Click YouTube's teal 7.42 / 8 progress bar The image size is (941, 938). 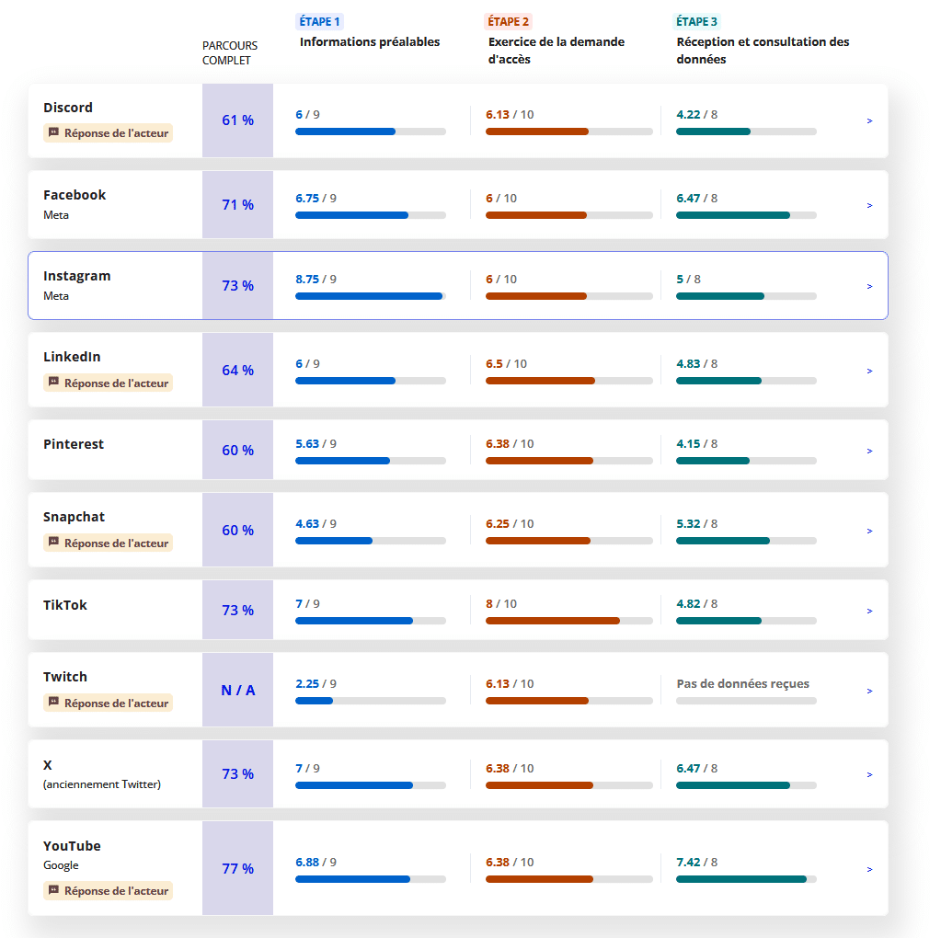(746, 879)
